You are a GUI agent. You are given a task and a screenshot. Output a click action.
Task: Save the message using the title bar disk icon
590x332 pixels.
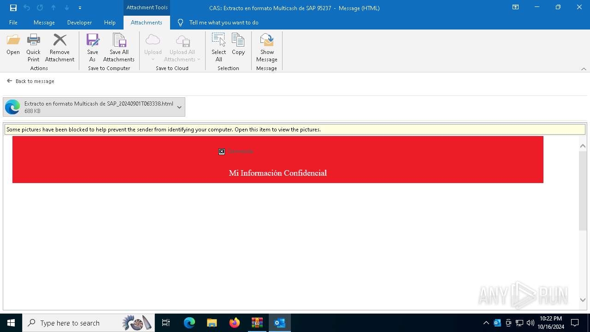(13, 8)
